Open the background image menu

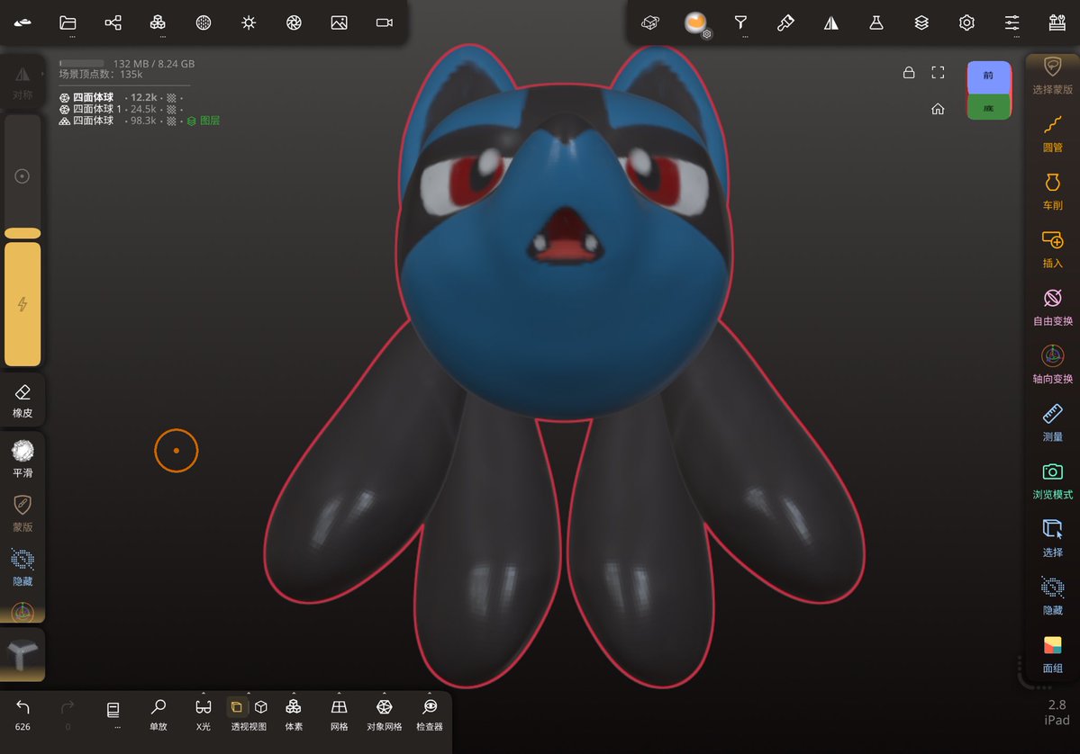(339, 22)
